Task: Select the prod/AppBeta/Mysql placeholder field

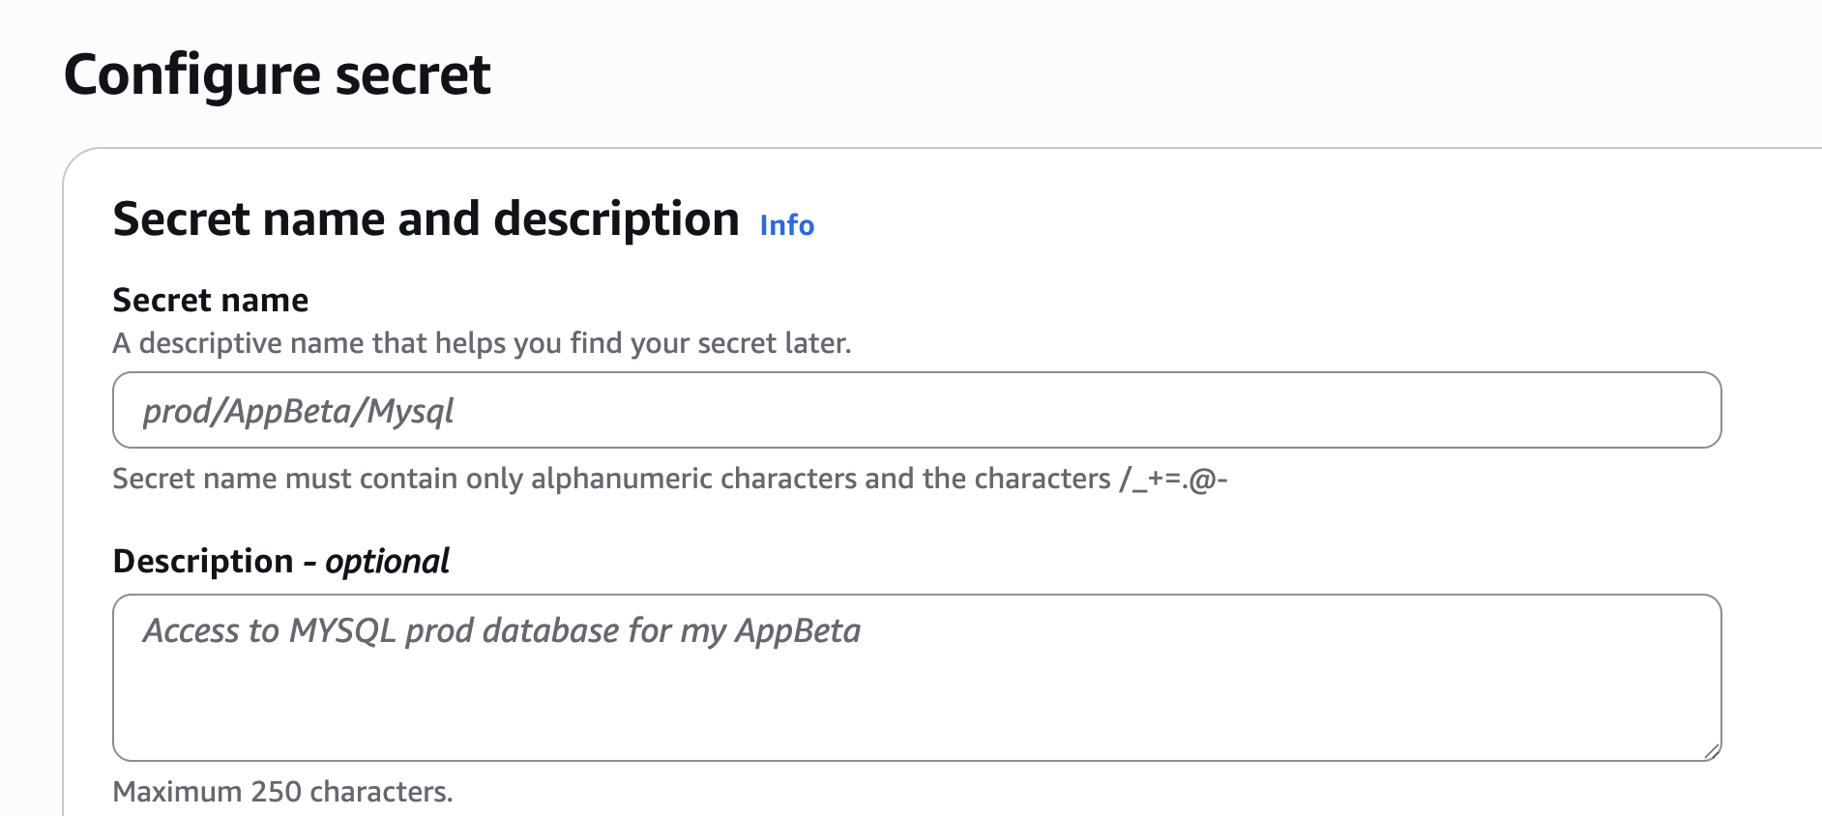Action: click(x=300, y=410)
